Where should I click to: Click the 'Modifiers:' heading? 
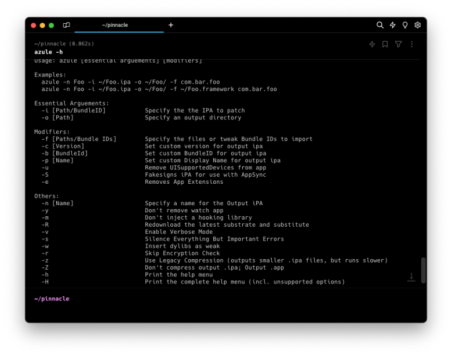[52, 132]
